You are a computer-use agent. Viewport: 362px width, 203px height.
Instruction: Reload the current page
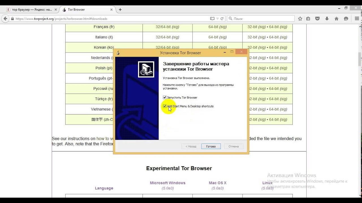pyautogui.click(x=222, y=19)
